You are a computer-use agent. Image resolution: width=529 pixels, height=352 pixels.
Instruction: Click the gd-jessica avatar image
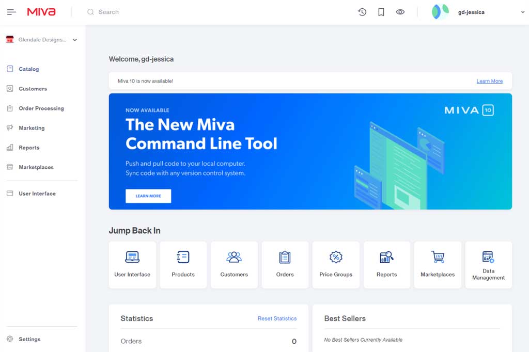(x=440, y=12)
